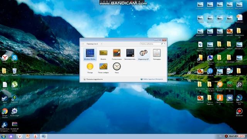Open the Google Chrome desktop shortcut
Image resolution: width=247 pixels, height=139 pixels.
[x=5, y=113]
